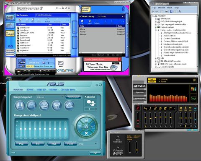Image resolution: width=201 pixels, height=161 pixels.
Task: Switch to the 3D audio demo tab
Action: click(x=68, y=90)
